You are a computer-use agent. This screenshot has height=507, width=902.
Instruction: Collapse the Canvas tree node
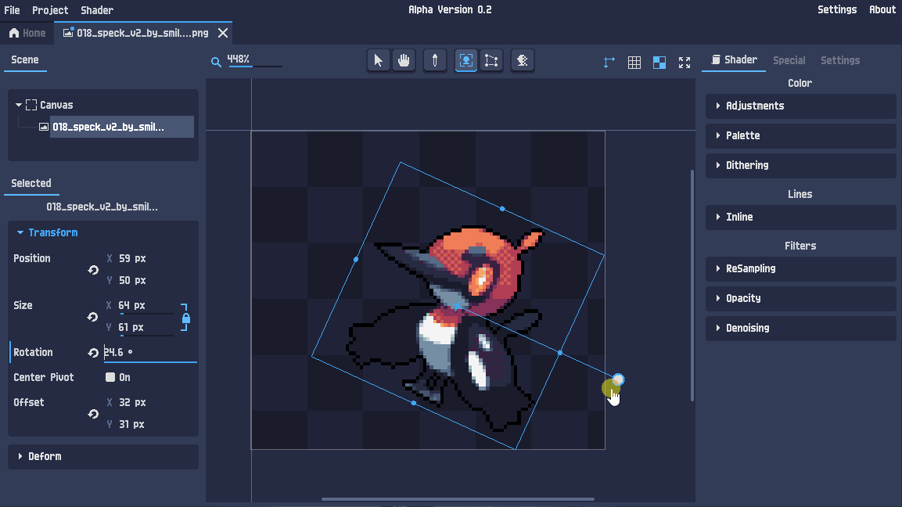[x=19, y=105]
